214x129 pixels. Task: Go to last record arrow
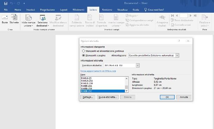[x=195, y=15]
